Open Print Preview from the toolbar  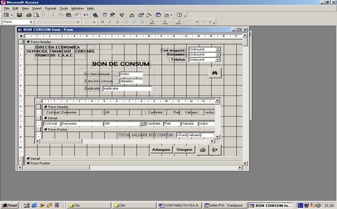point(36,15)
